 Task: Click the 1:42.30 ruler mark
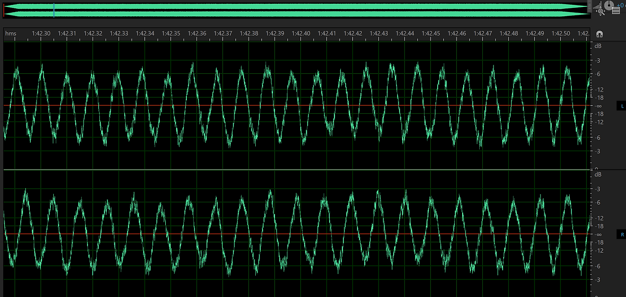coord(41,34)
